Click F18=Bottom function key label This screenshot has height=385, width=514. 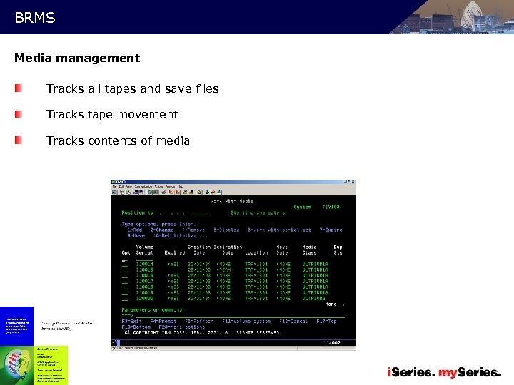(136, 327)
